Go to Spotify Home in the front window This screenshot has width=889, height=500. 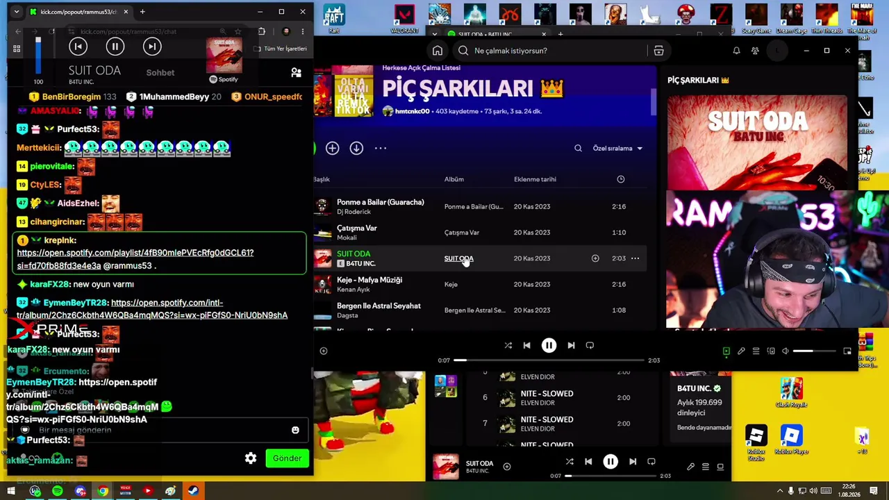(x=438, y=51)
